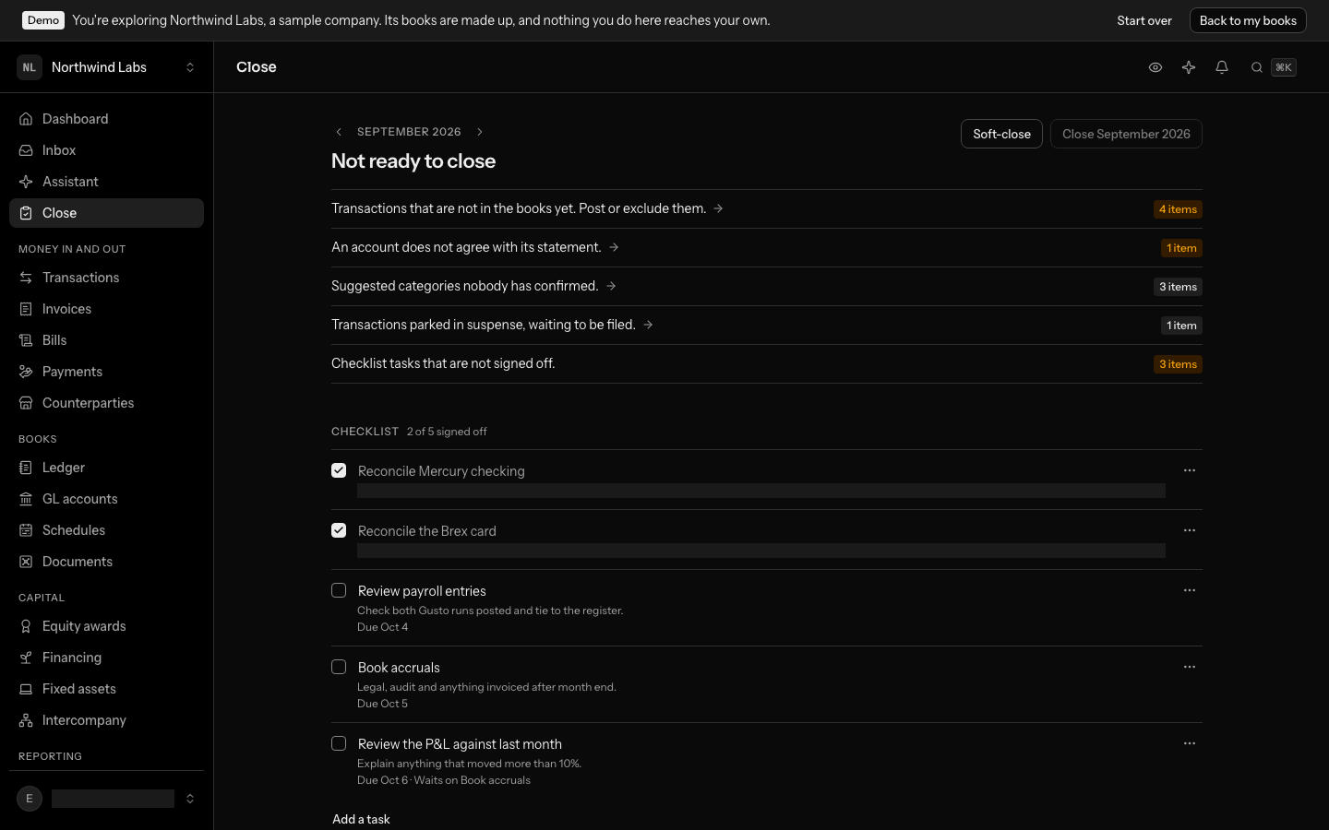Click the Fixed assets laptop icon
This screenshot has width=1329, height=830.
[26, 689]
